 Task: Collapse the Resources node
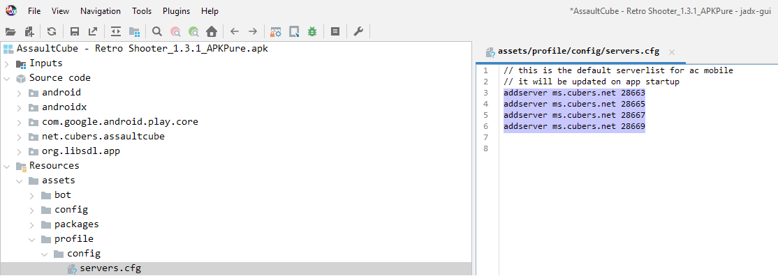(x=6, y=166)
